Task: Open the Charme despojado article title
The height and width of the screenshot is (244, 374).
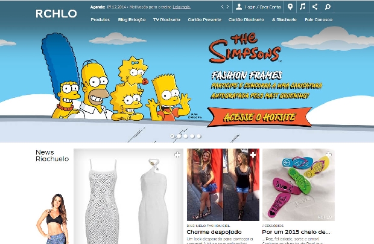Action: 214,232
